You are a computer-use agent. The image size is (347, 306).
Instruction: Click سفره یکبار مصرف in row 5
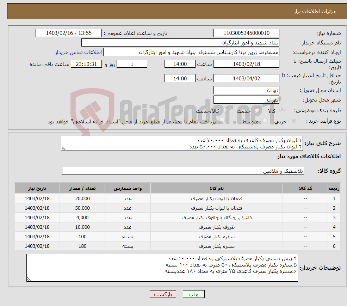coord(216,237)
